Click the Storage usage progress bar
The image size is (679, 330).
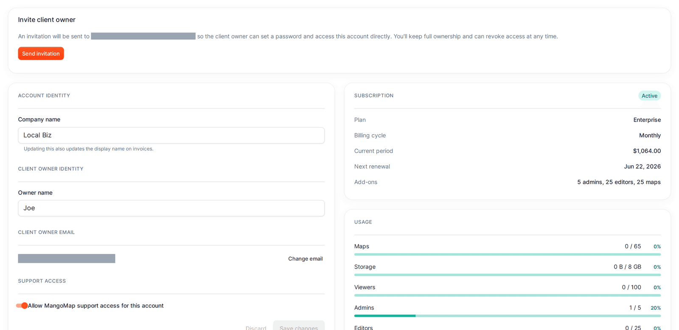(x=507, y=275)
